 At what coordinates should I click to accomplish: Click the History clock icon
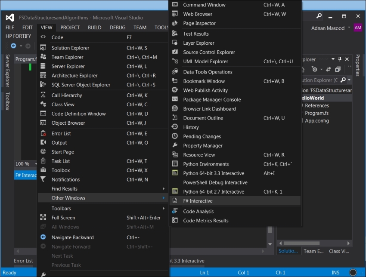175,127
